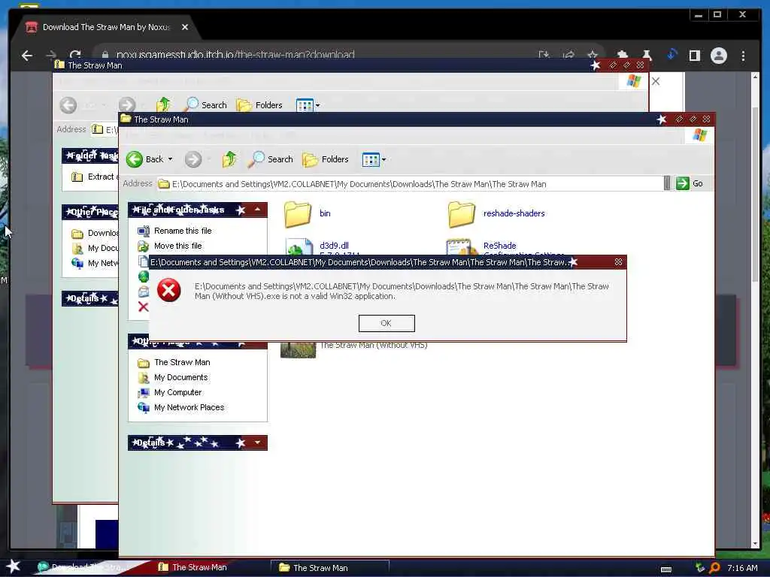
Task: Click the Chrome address bar URL
Action: tap(235, 54)
